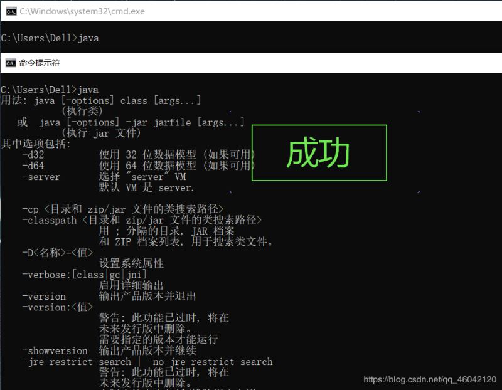This screenshot has height=390, width=502.
Task: Click the 命令提示符 title bar
Action: coord(38,63)
